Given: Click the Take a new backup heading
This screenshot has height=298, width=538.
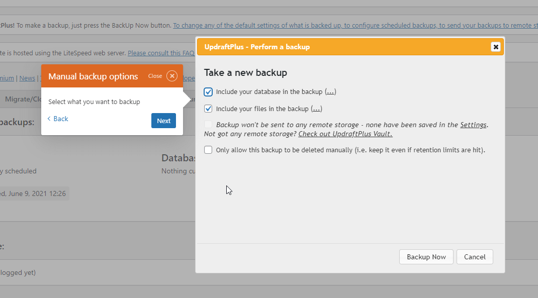Looking at the screenshot, I should 245,73.
